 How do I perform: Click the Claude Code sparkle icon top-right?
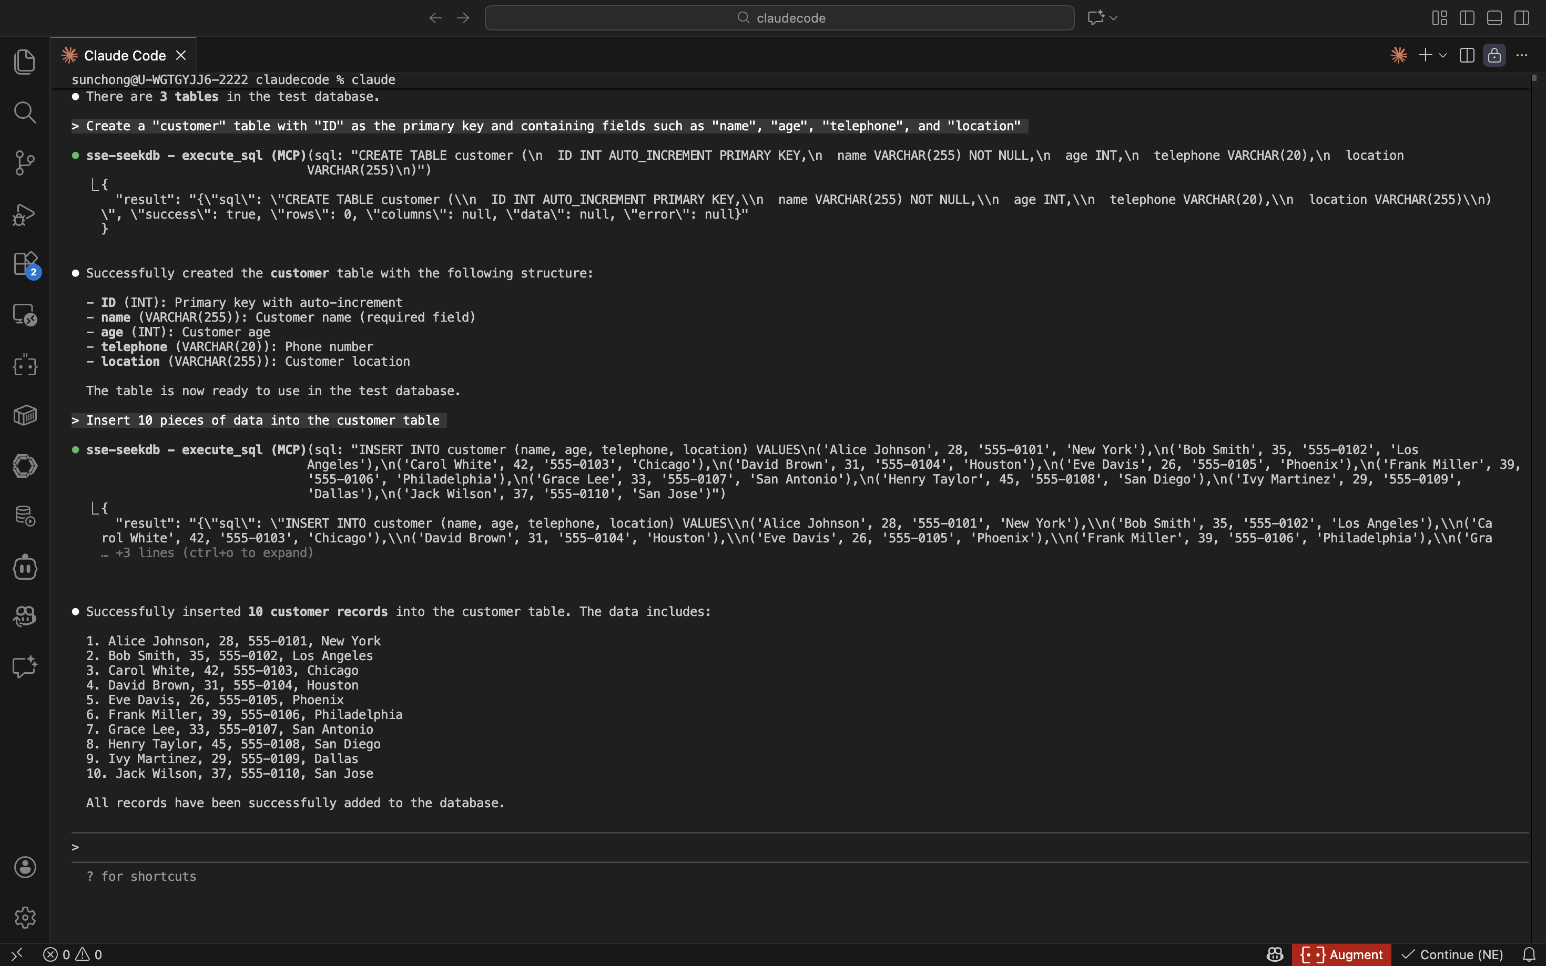click(x=1398, y=56)
